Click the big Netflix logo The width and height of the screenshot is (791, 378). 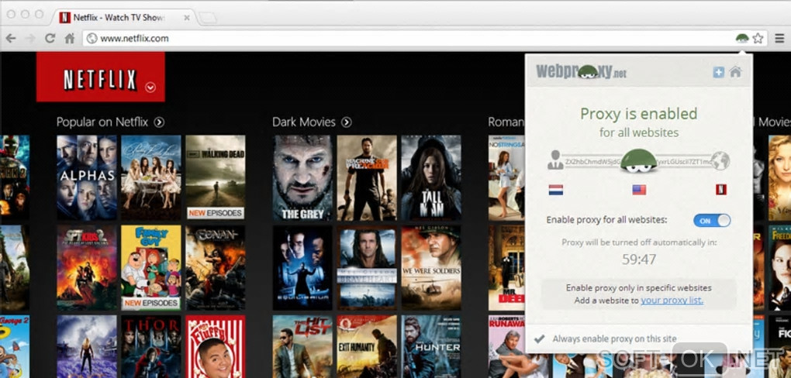[100, 77]
